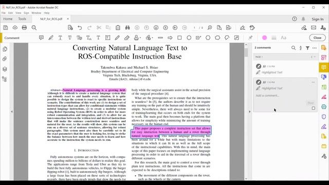This screenshot has height=185, width=329.
Task: Select the Underline text tool
Action: 60,38
